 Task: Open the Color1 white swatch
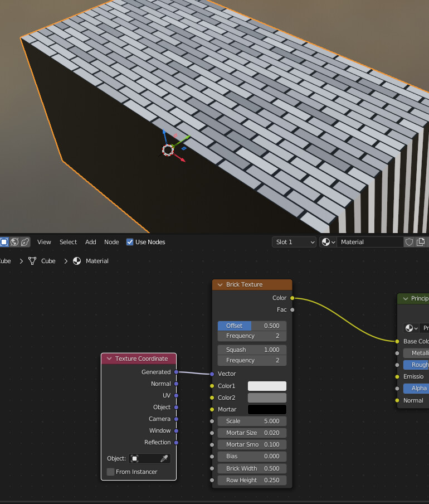click(267, 386)
